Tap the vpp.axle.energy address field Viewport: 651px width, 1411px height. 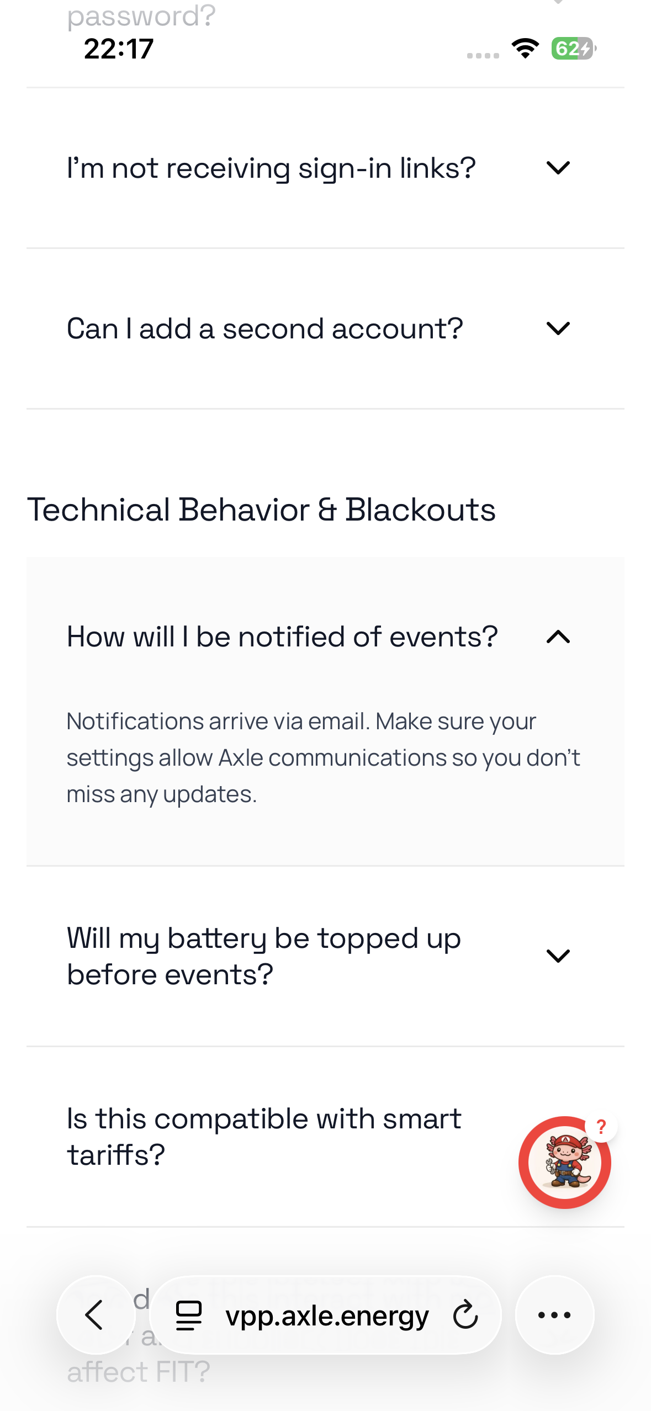tap(326, 1315)
